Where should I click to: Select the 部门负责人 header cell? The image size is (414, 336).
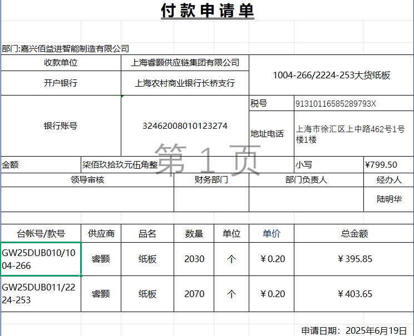coord(306,180)
